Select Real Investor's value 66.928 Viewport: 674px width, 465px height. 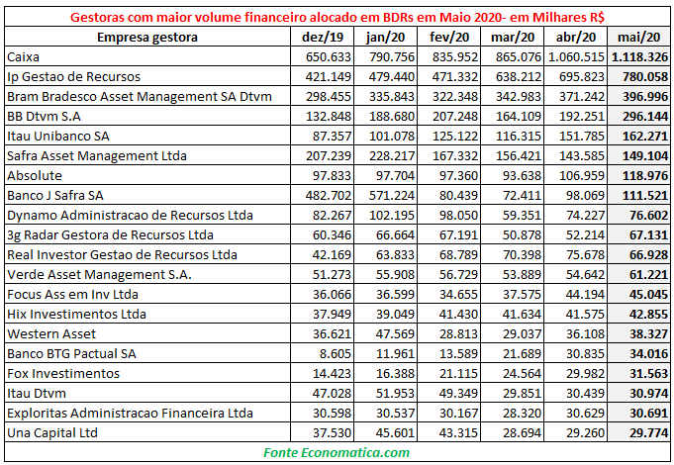point(648,254)
